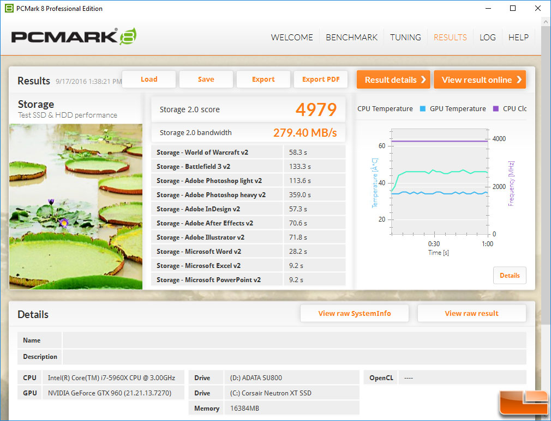
Task: Click the Description input field
Action: click(x=294, y=356)
